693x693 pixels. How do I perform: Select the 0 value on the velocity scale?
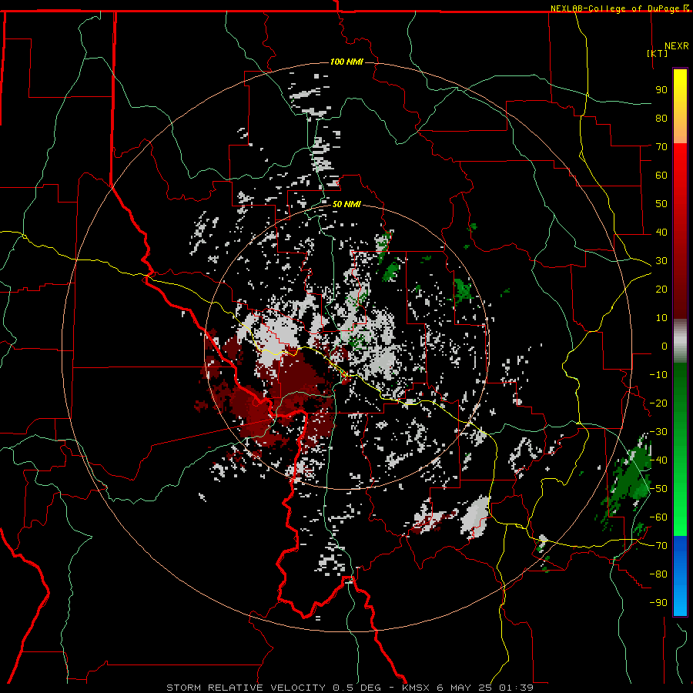point(665,346)
